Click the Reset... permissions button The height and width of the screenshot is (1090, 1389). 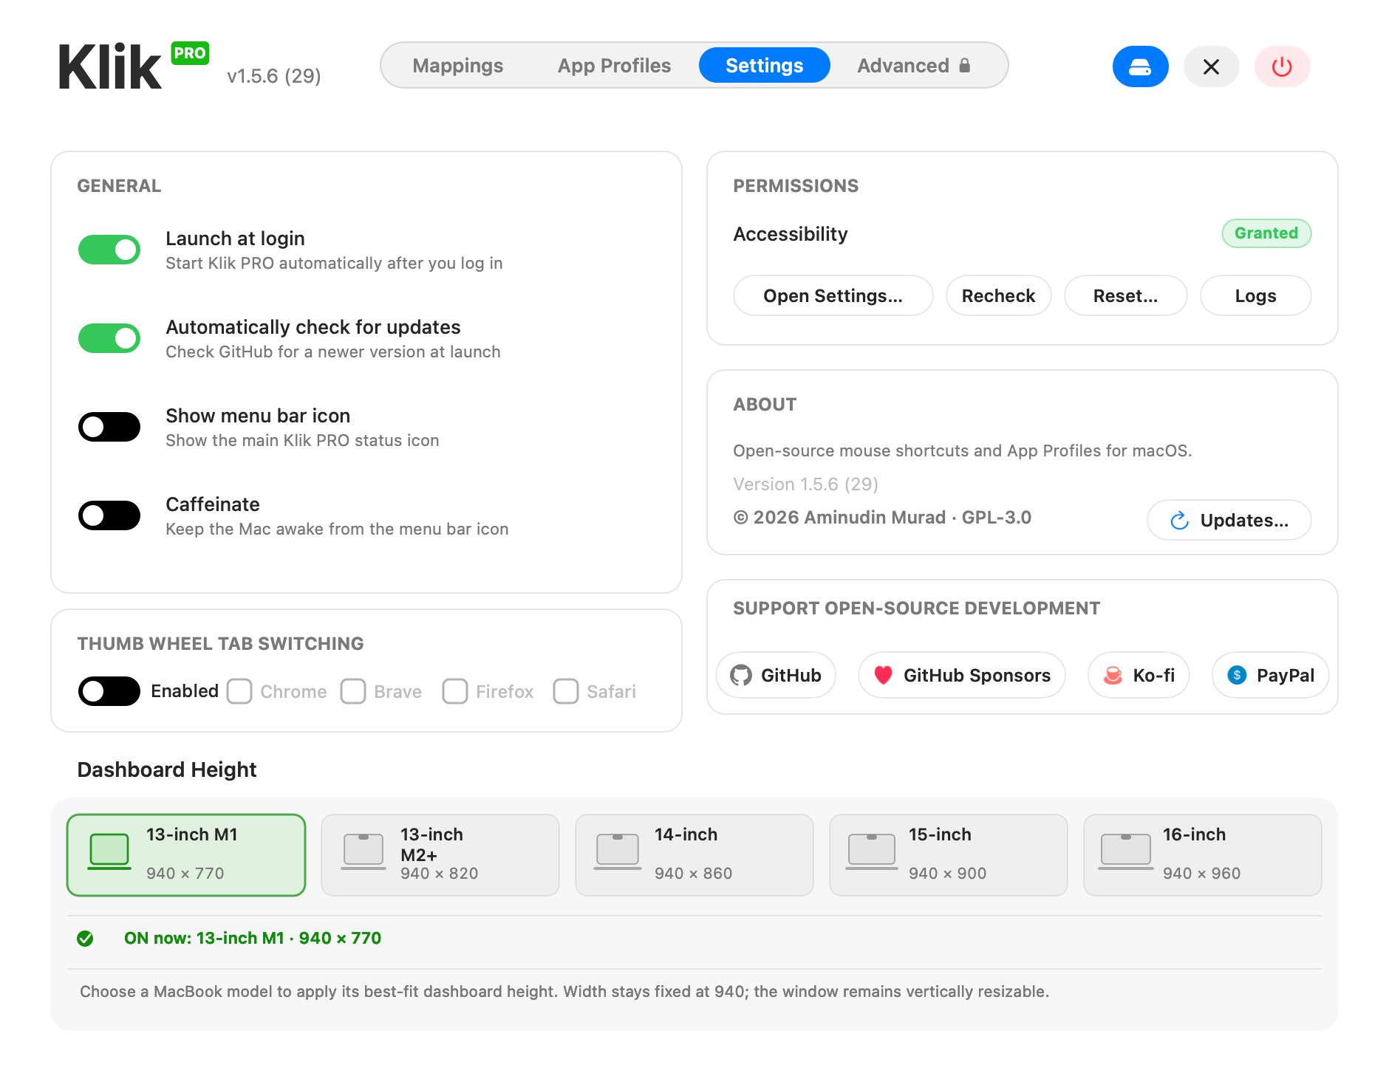[1125, 295]
